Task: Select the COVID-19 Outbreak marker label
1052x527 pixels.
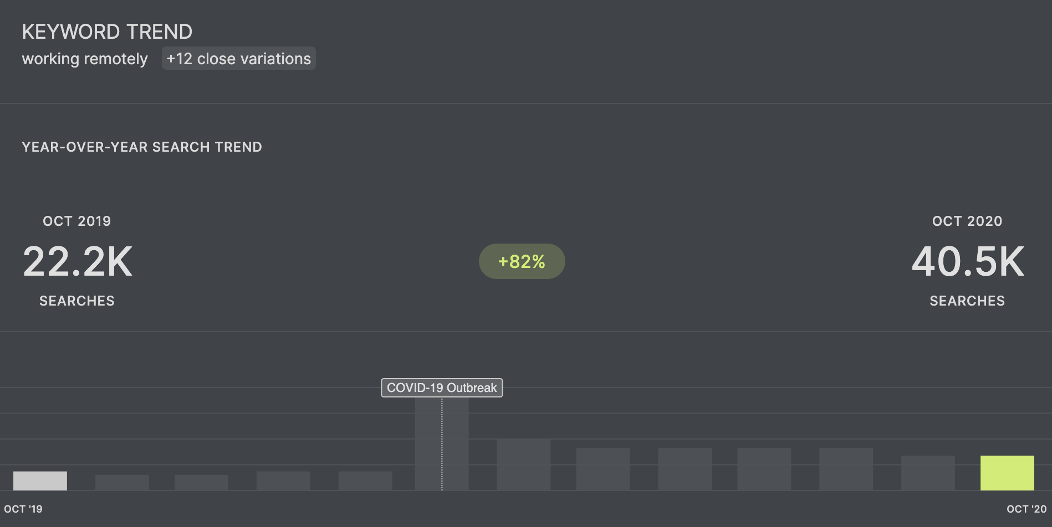Action: click(x=442, y=387)
